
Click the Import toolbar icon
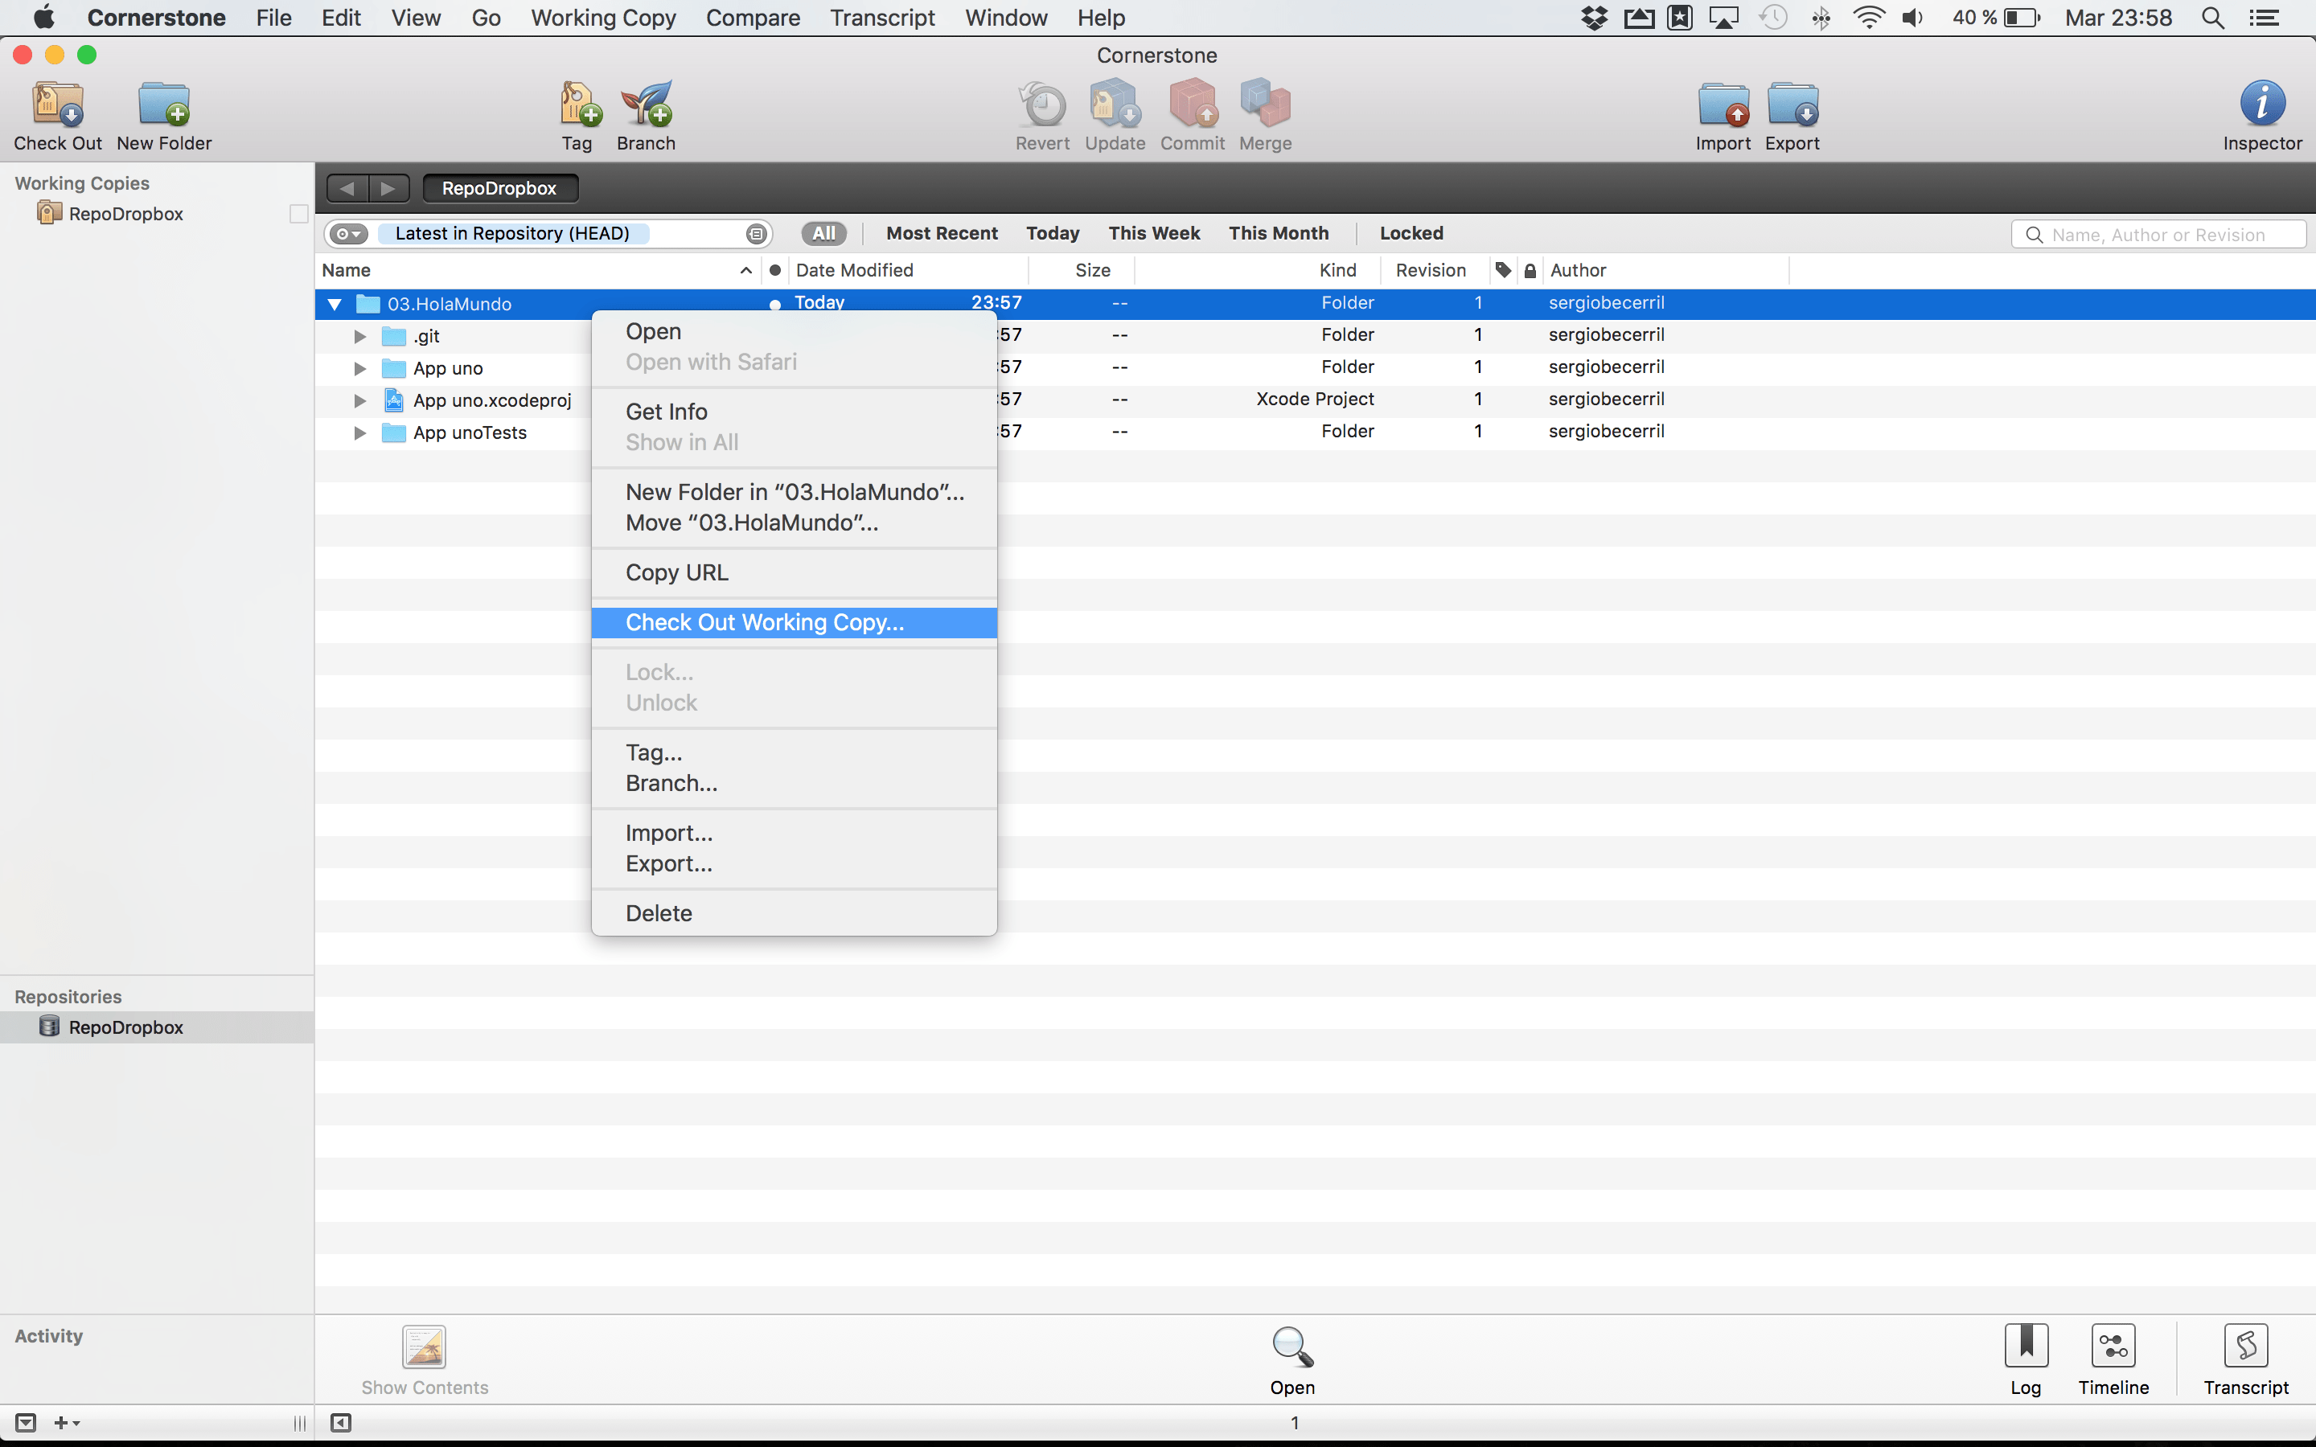pos(1723,104)
